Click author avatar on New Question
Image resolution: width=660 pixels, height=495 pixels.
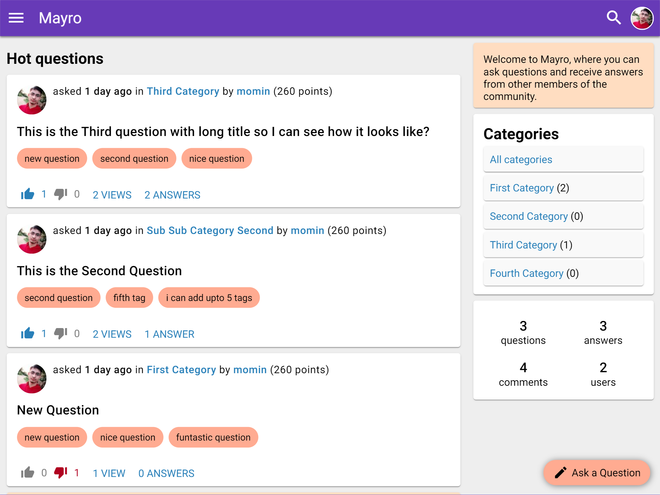[32, 379]
